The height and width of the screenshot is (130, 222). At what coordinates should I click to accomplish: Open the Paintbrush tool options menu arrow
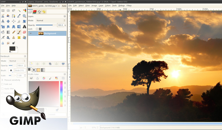click(x=25, y=56)
